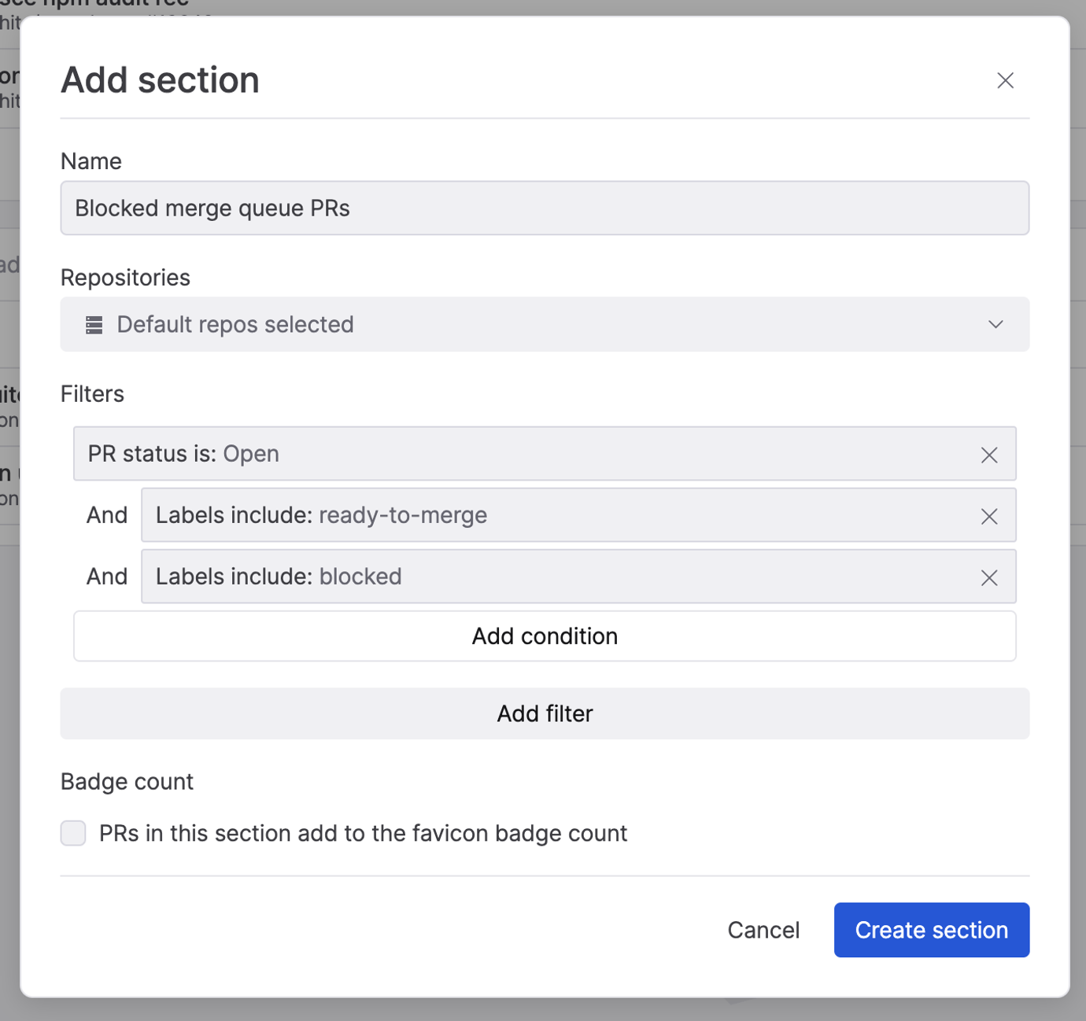Expand the Repositories dropdown chevron
The height and width of the screenshot is (1021, 1086).
pyautogui.click(x=995, y=324)
